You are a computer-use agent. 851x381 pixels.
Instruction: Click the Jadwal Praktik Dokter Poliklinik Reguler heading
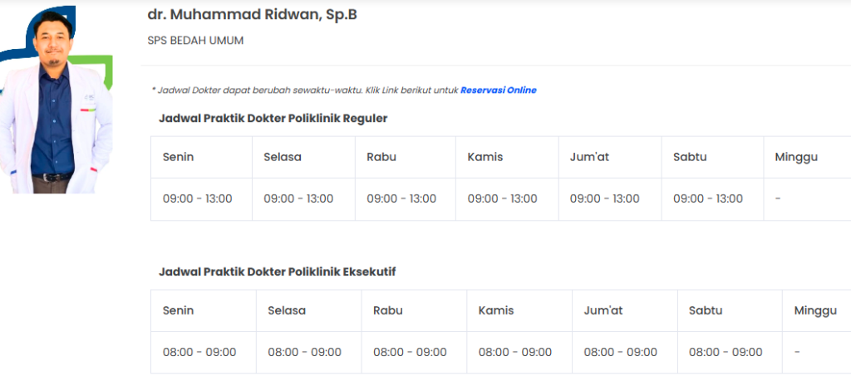273,119
